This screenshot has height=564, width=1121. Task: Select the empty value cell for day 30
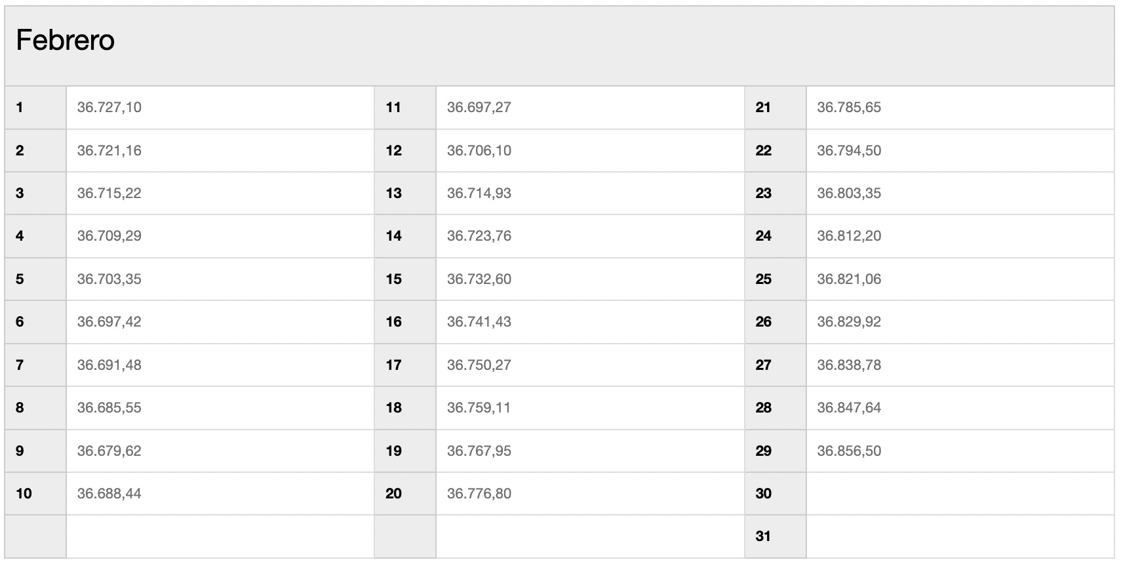coord(960,493)
